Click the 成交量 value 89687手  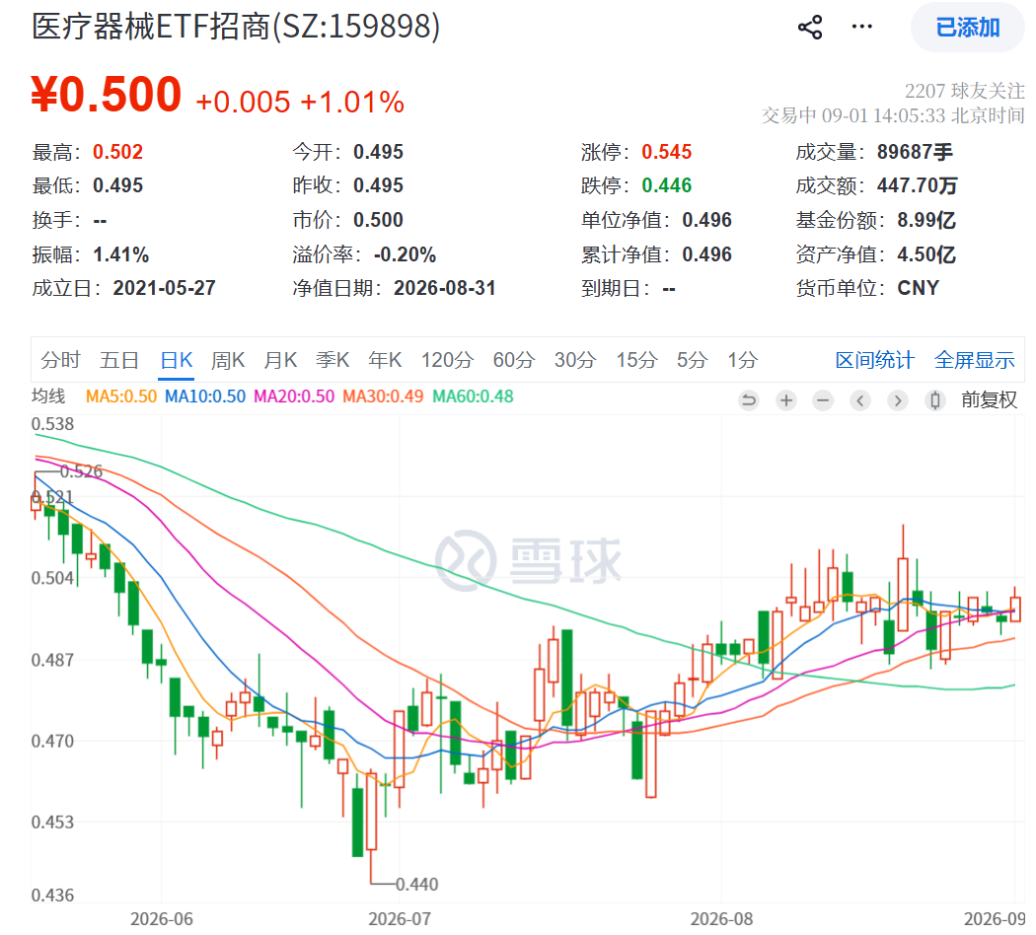tap(915, 152)
